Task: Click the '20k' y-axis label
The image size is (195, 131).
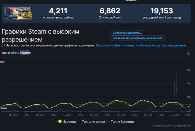Action: click(189, 84)
